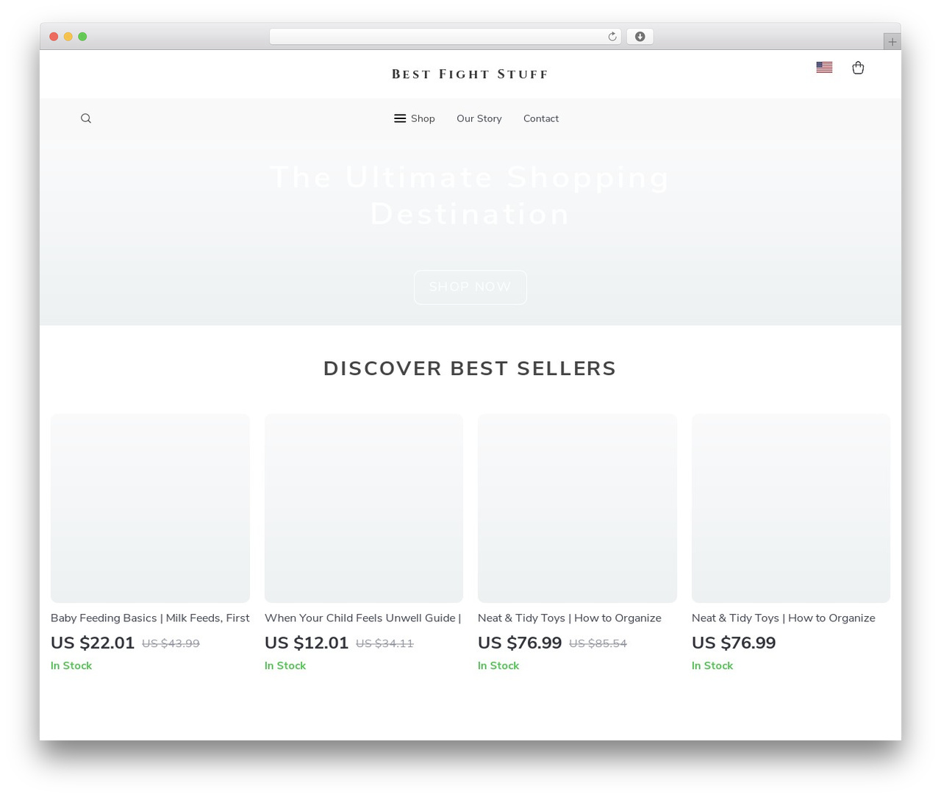Go to the Our Story page

[479, 118]
